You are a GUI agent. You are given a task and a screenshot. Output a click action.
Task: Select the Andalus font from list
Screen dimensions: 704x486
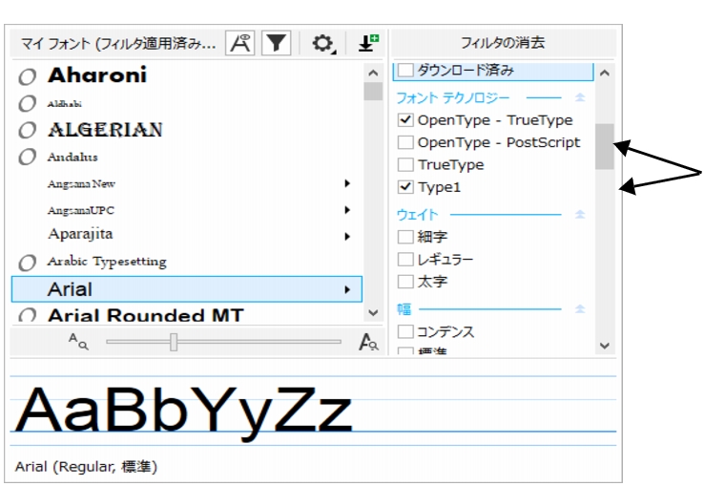(72, 157)
